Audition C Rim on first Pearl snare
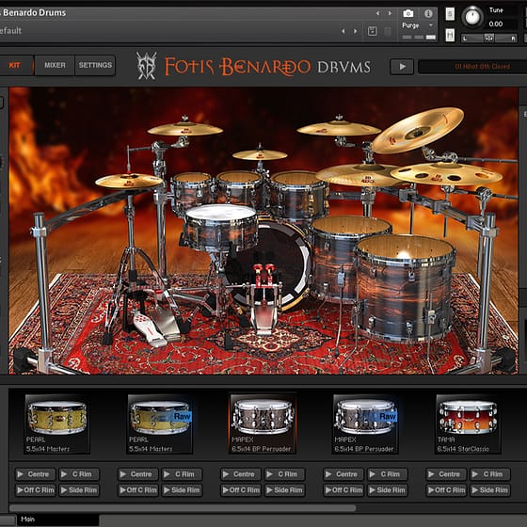527x527 pixels. (x=79, y=474)
